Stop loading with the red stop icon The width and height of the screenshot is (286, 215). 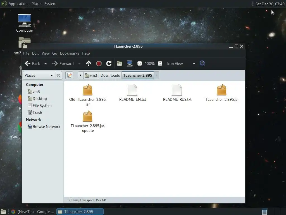click(x=99, y=64)
